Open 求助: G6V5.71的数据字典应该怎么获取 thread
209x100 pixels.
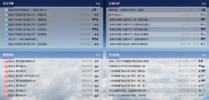coord(129,61)
